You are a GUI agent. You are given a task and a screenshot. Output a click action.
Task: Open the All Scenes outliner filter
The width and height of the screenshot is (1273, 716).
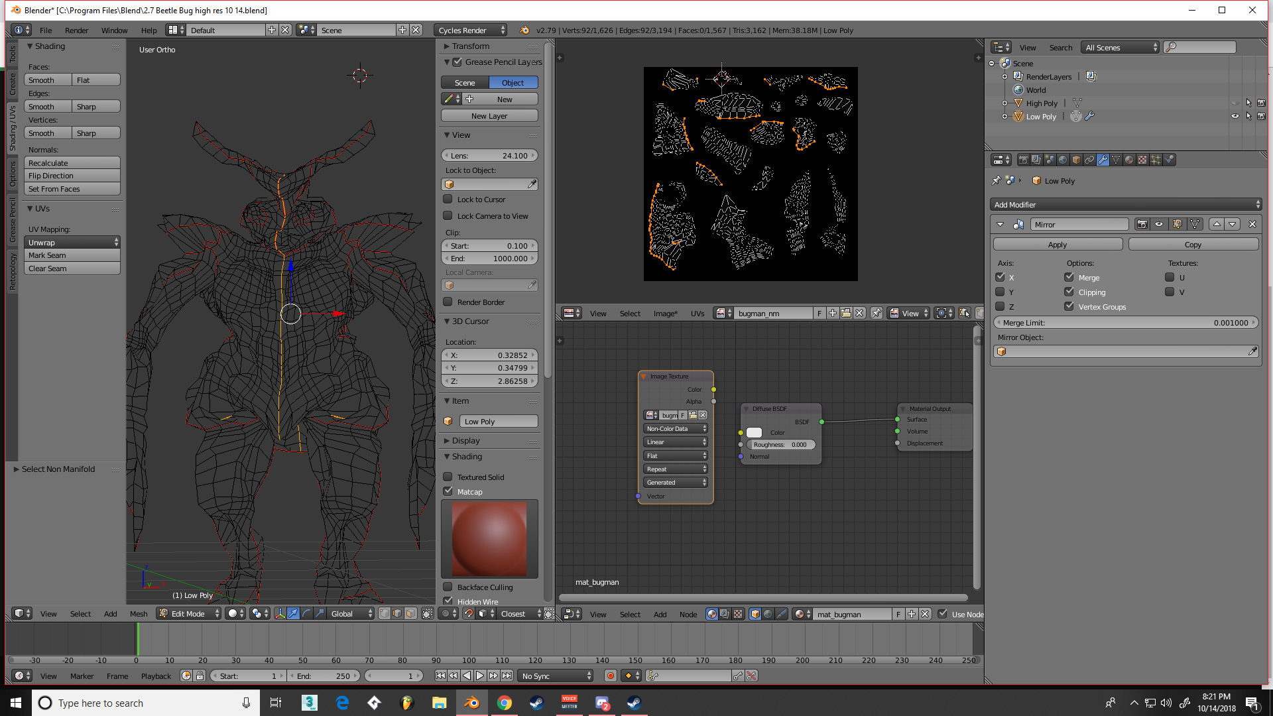click(x=1120, y=48)
